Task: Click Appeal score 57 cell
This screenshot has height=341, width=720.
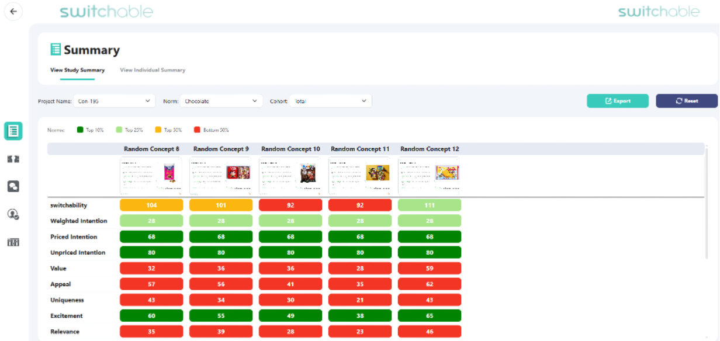Action: [x=151, y=284]
